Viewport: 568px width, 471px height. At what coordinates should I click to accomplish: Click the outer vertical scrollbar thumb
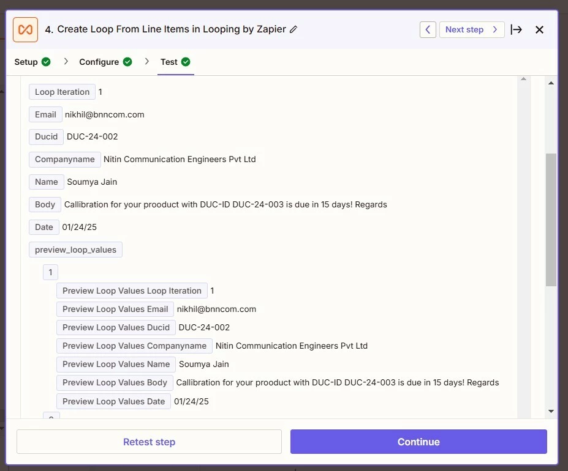551,220
